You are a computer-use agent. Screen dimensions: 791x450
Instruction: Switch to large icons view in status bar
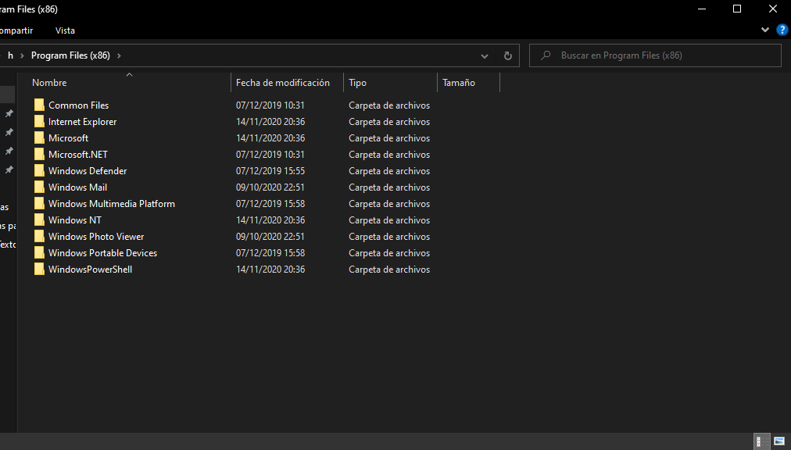coord(779,441)
